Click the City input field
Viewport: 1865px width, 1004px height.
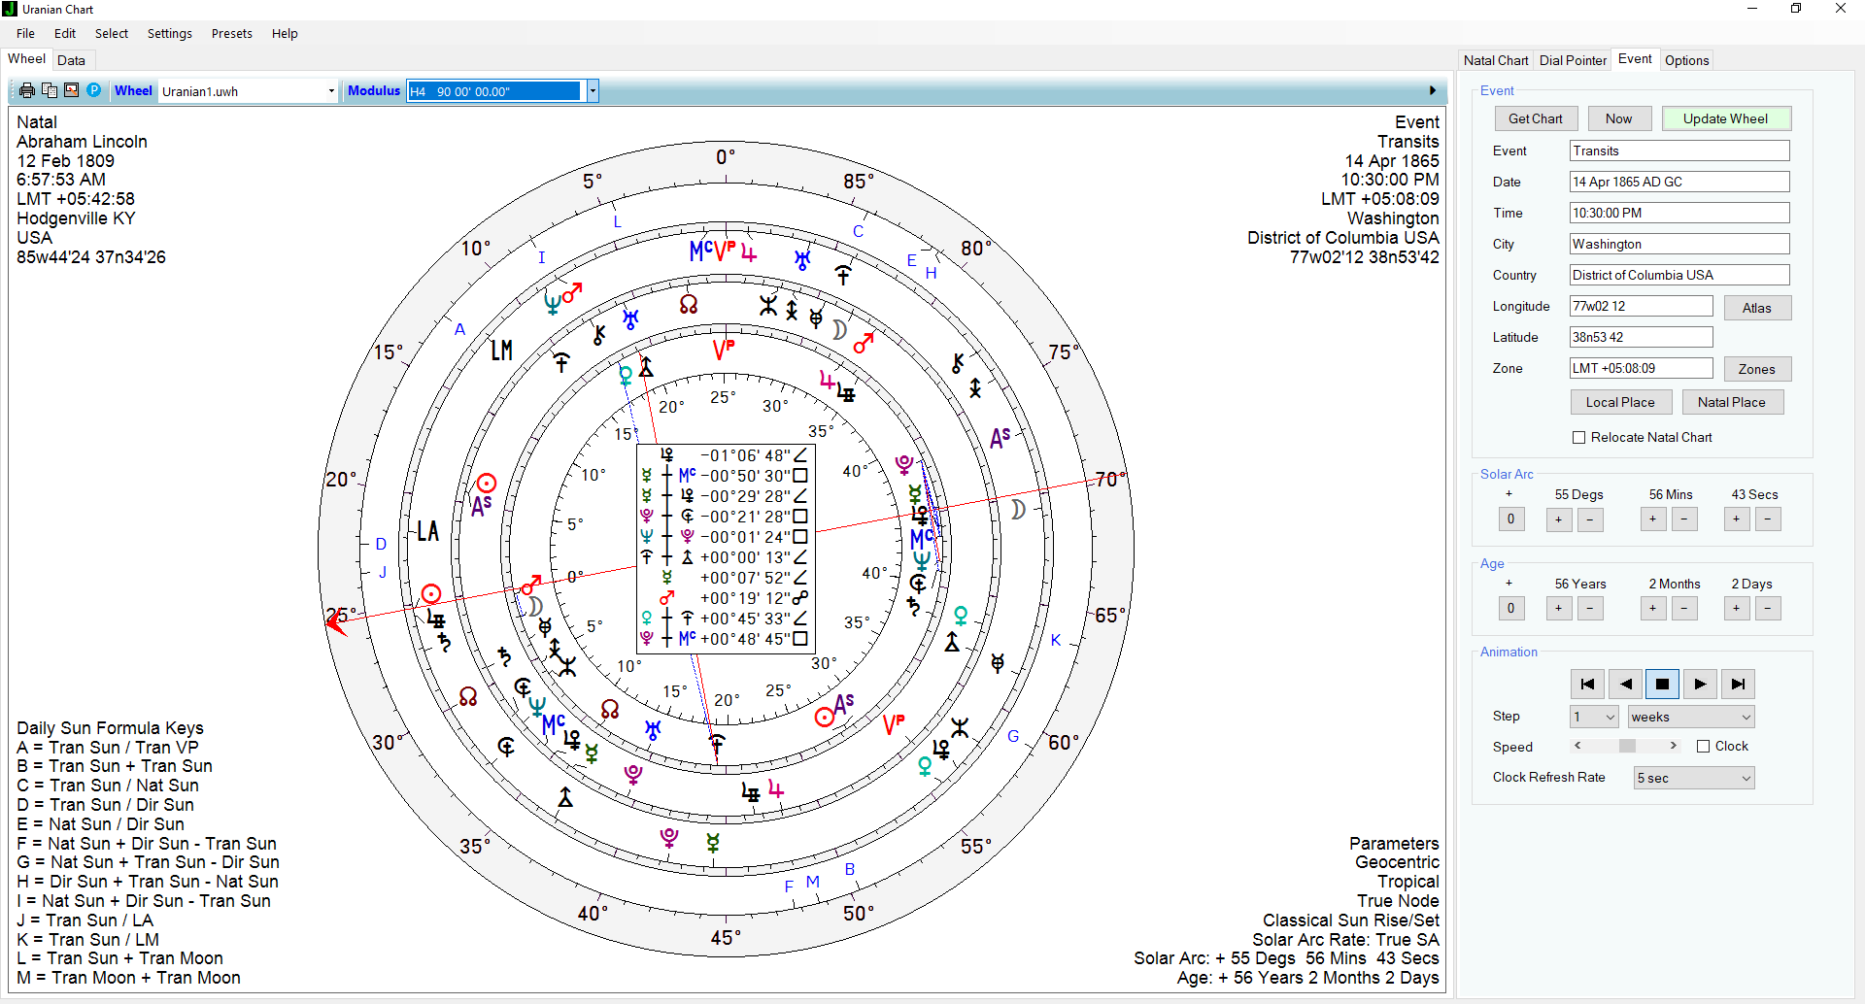point(1679,244)
